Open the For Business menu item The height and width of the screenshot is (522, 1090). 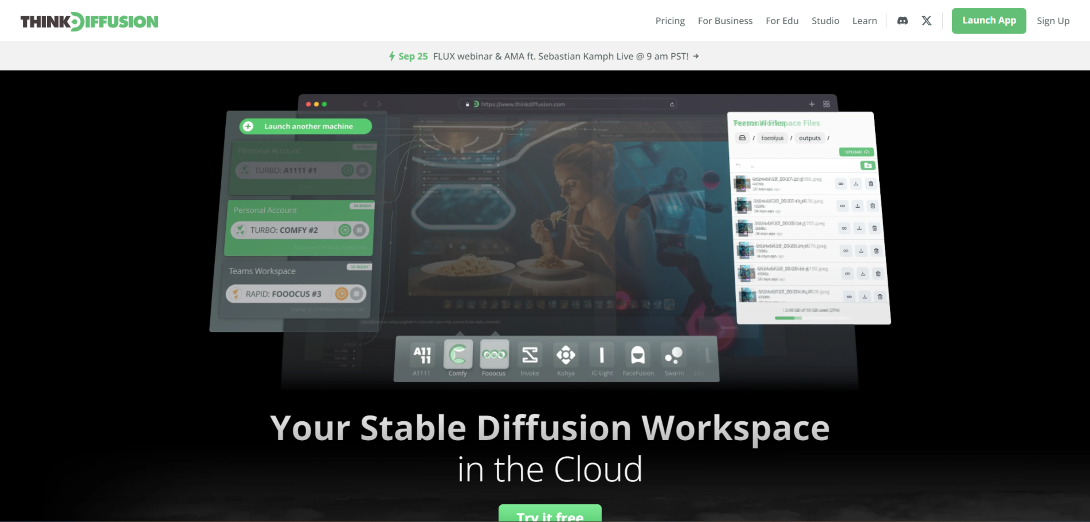[x=725, y=21]
